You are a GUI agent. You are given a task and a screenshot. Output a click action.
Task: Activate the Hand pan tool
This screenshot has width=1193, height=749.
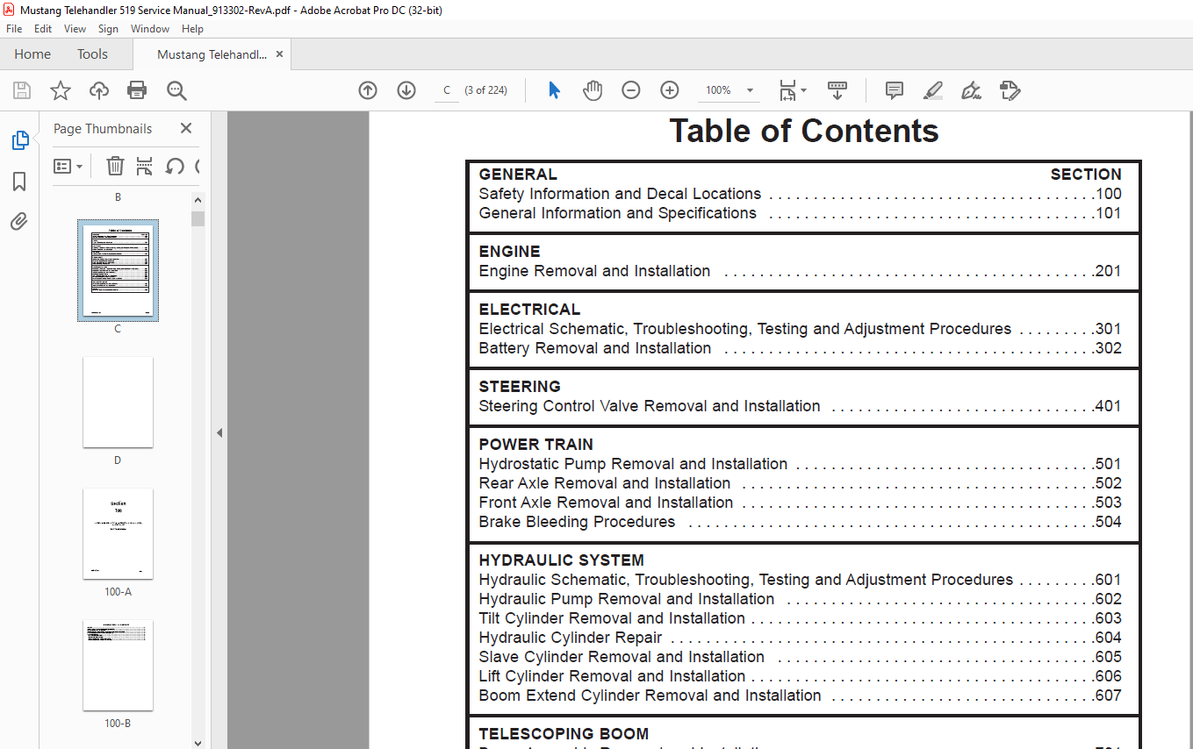(x=593, y=90)
